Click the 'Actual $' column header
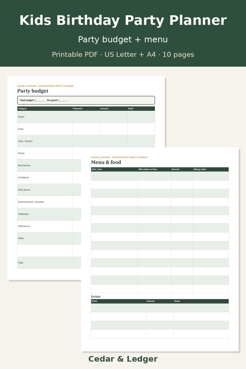Viewport: 246px width, 369px height. point(114,108)
